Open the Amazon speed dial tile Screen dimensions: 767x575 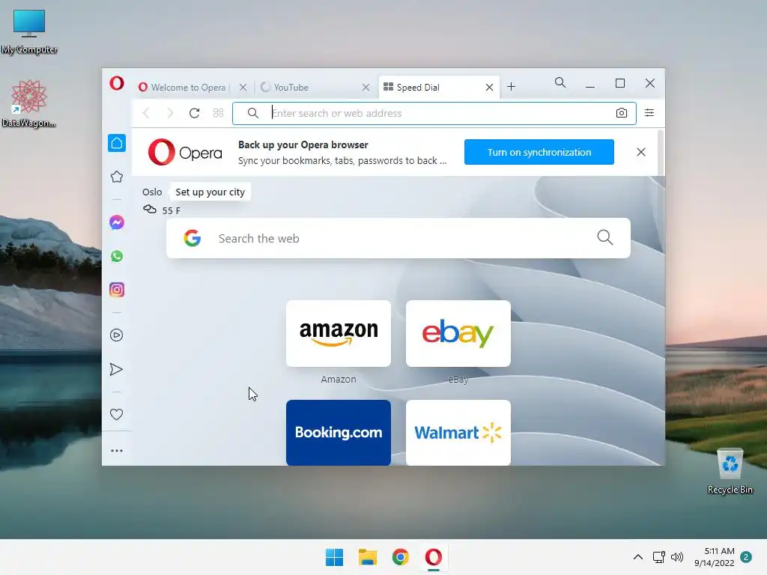pyautogui.click(x=339, y=333)
